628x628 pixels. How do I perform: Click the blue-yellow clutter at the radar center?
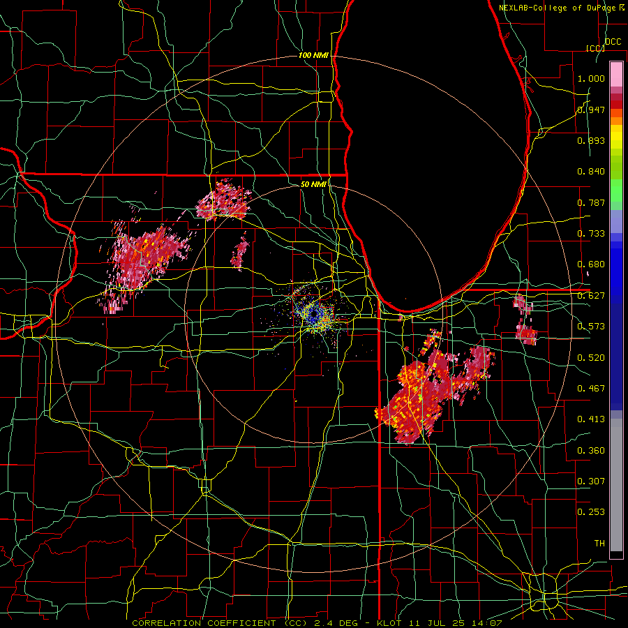[x=313, y=313]
